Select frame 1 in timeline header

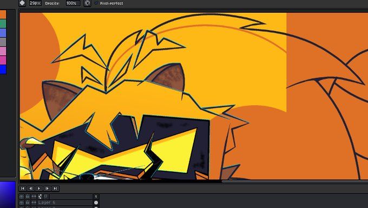(x=96, y=197)
